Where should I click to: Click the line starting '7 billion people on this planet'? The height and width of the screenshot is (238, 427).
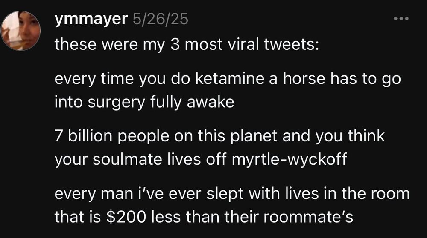[219, 136]
